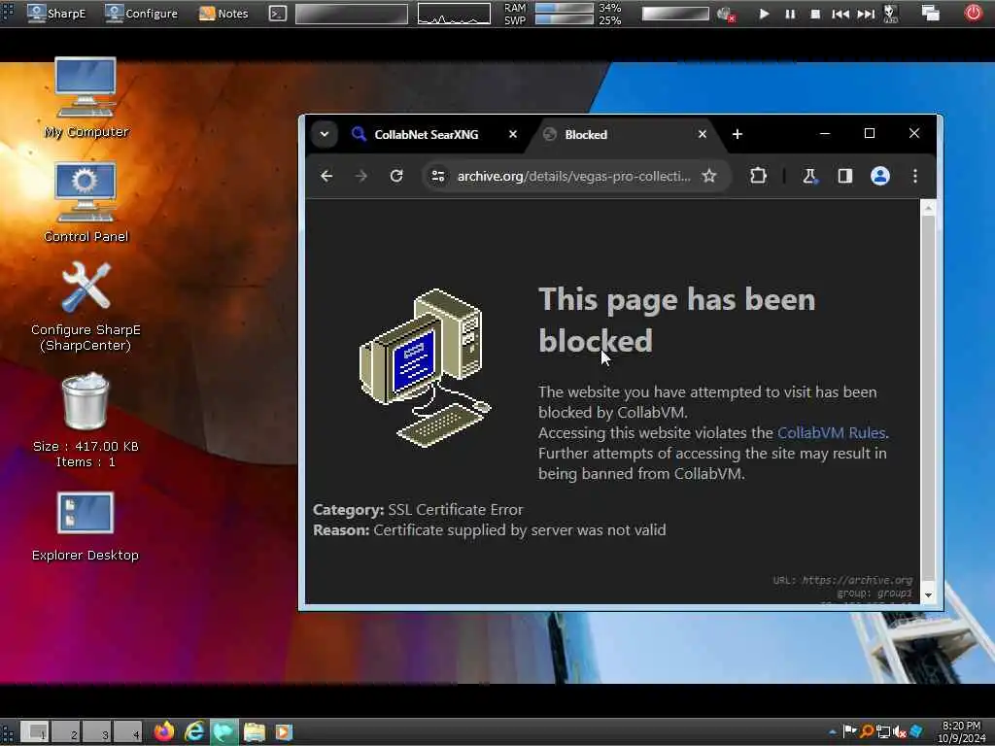The image size is (995, 746).
Task: Open the SharpE menu in top bar
Action: pyautogui.click(x=56, y=14)
